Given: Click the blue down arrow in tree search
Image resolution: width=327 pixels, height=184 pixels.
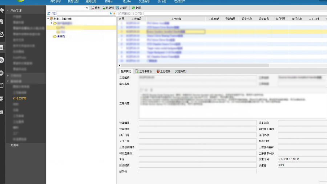Looking at the screenshot, I should tap(111, 13).
